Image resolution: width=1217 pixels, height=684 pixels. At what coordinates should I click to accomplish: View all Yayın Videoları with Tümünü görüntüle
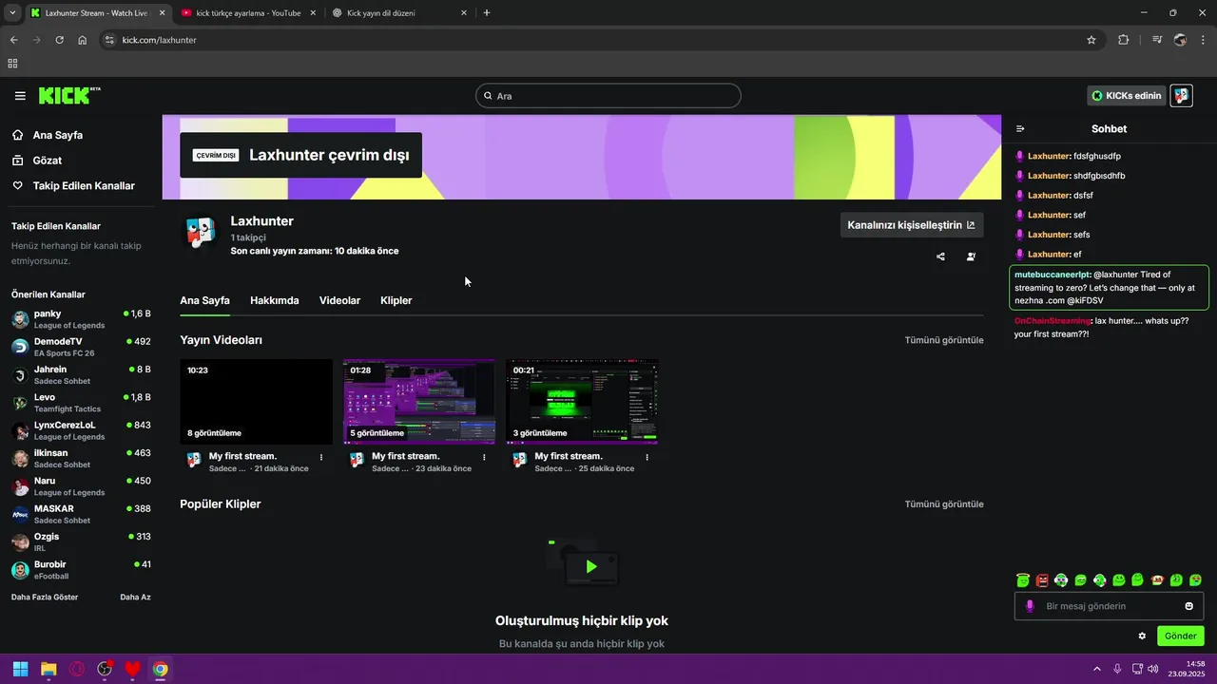(944, 340)
